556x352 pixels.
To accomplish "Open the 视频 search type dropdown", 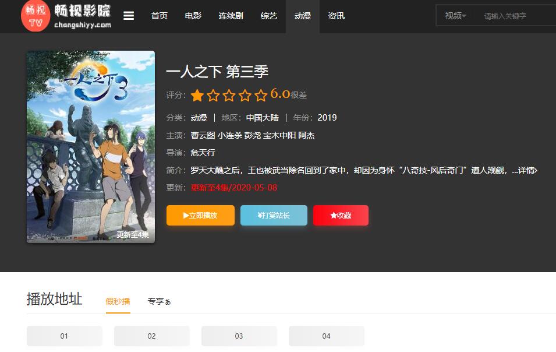I will [456, 16].
